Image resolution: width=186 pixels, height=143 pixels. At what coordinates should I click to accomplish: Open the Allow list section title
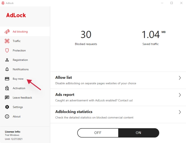point(64,78)
